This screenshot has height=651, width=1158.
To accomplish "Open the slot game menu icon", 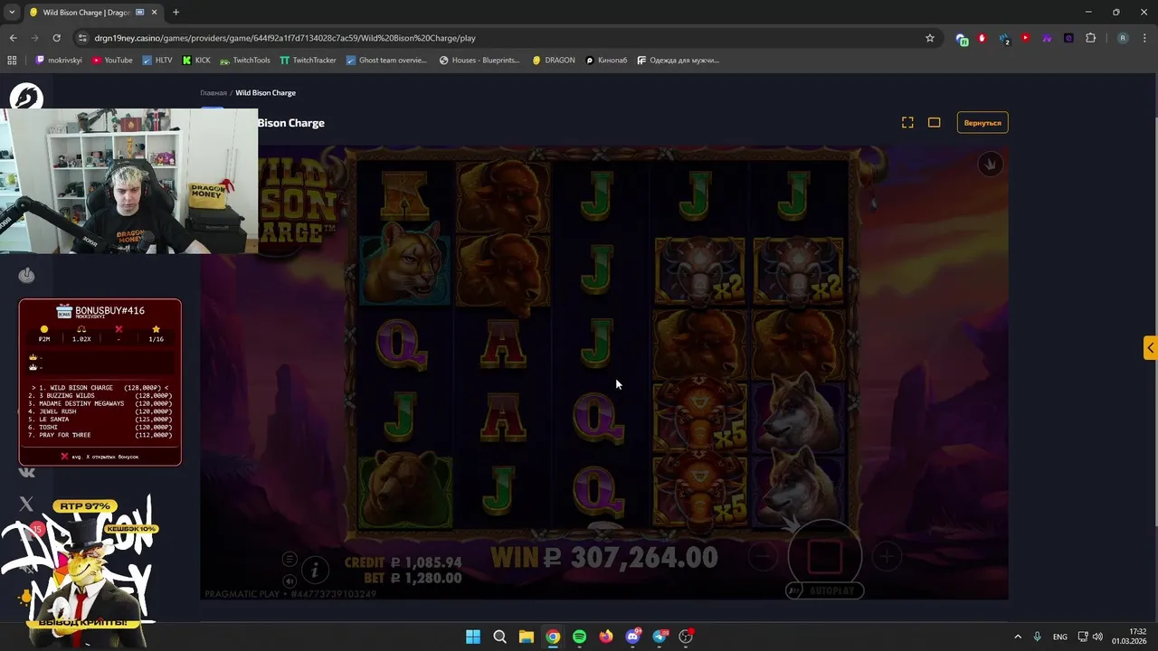I will pos(289,559).
